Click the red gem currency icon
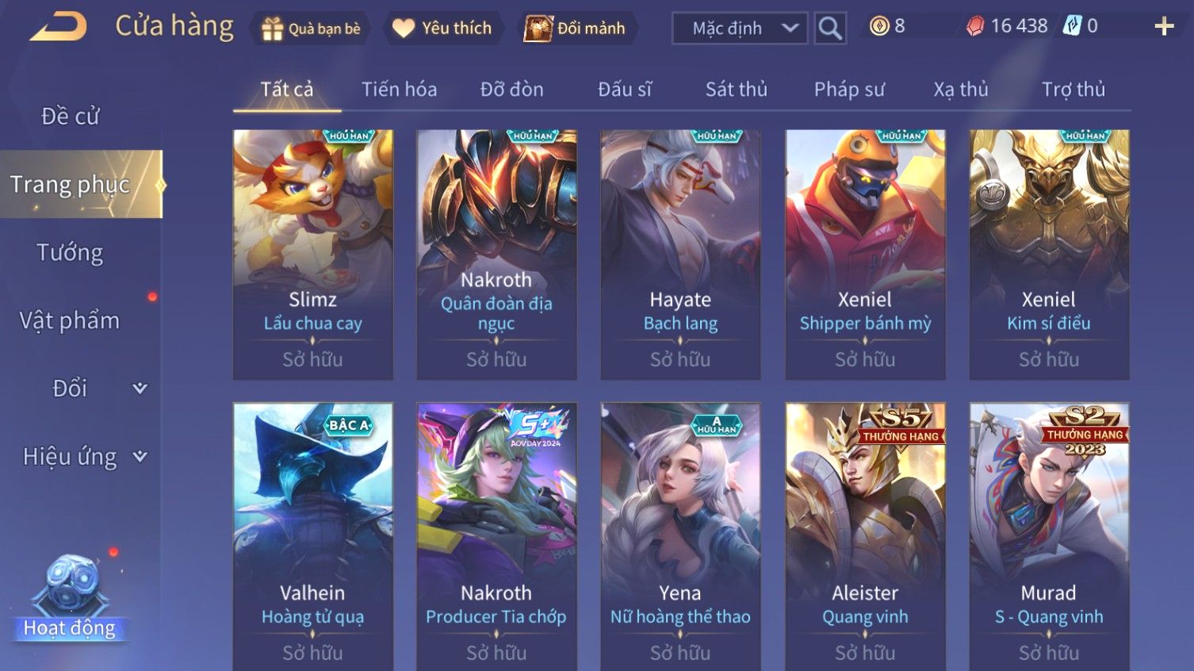Viewport: 1194px width, 671px height. [974, 26]
